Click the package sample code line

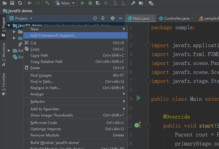pyautogui.click(x=173, y=27)
